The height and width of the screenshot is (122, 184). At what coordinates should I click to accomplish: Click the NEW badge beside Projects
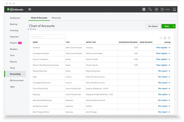tap(20, 43)
